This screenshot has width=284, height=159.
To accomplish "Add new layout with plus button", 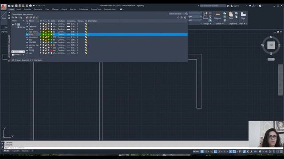I will (x=32, y=151).
